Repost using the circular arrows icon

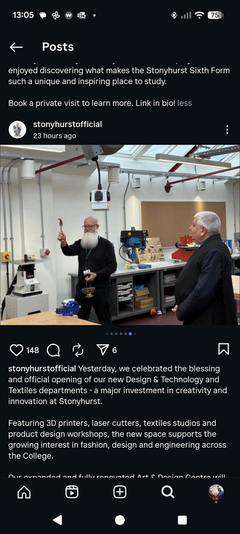point(78,350)
